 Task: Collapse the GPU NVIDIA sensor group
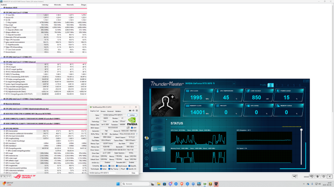click(2, 128)
